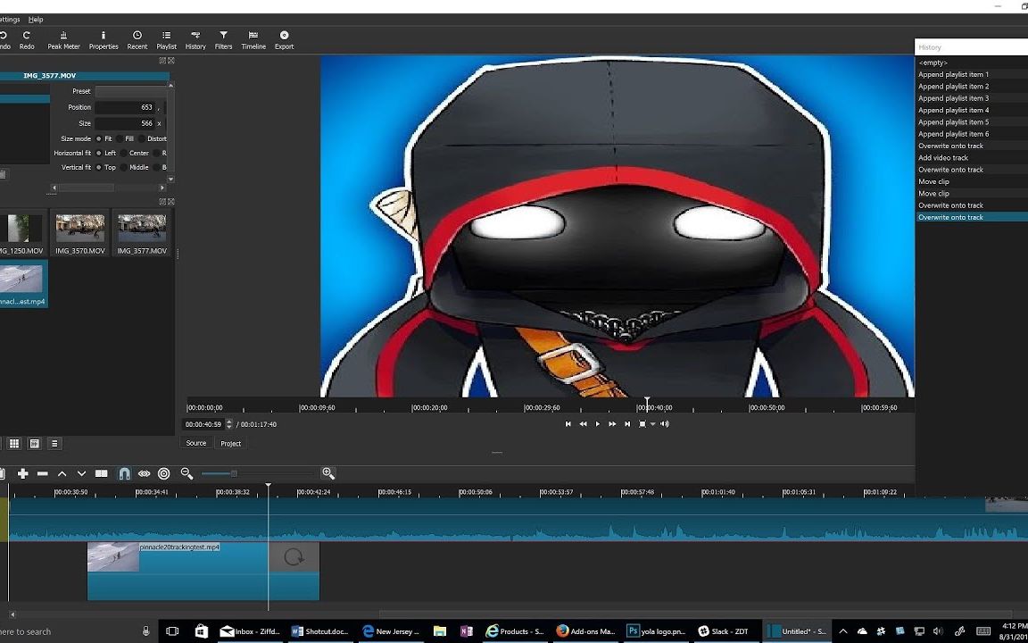Open the Export panel
This screenshot has height=643, width=1028.
(x=284, y=40)
